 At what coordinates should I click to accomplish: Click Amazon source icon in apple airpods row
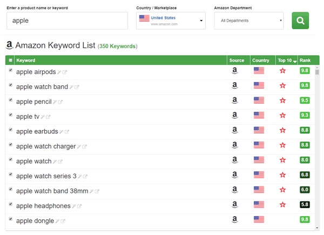(235, 70)
